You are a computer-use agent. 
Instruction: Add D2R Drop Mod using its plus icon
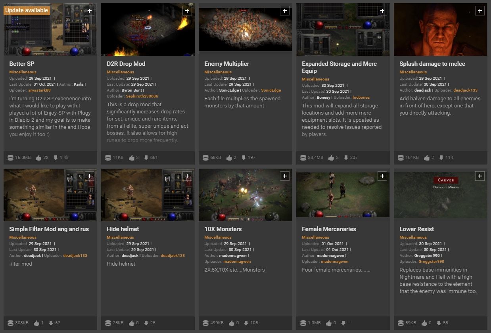pyautogui.click(x=187, y=11)
